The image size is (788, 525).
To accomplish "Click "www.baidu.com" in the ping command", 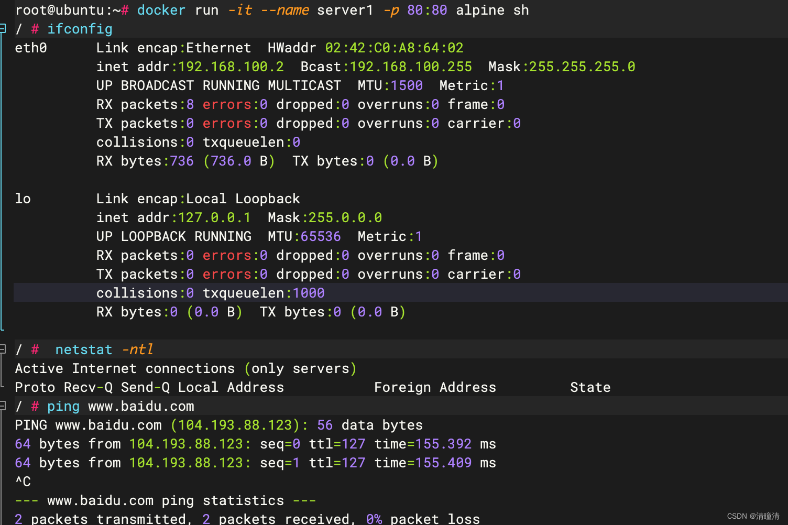I will click(x=141, y=406).
